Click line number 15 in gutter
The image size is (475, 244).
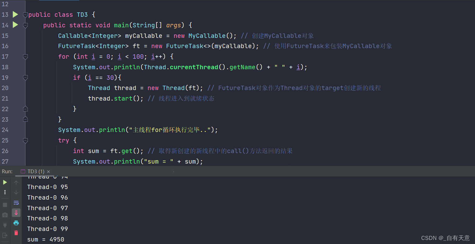(x=5, y=36)
